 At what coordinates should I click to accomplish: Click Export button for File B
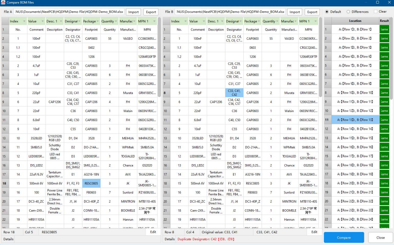pos(312,12)
